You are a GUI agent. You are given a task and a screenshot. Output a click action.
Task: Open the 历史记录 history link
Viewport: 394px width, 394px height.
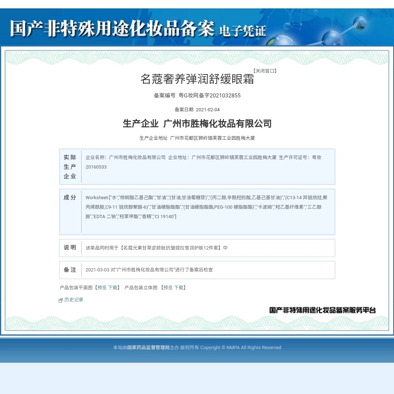coord(74,300)
